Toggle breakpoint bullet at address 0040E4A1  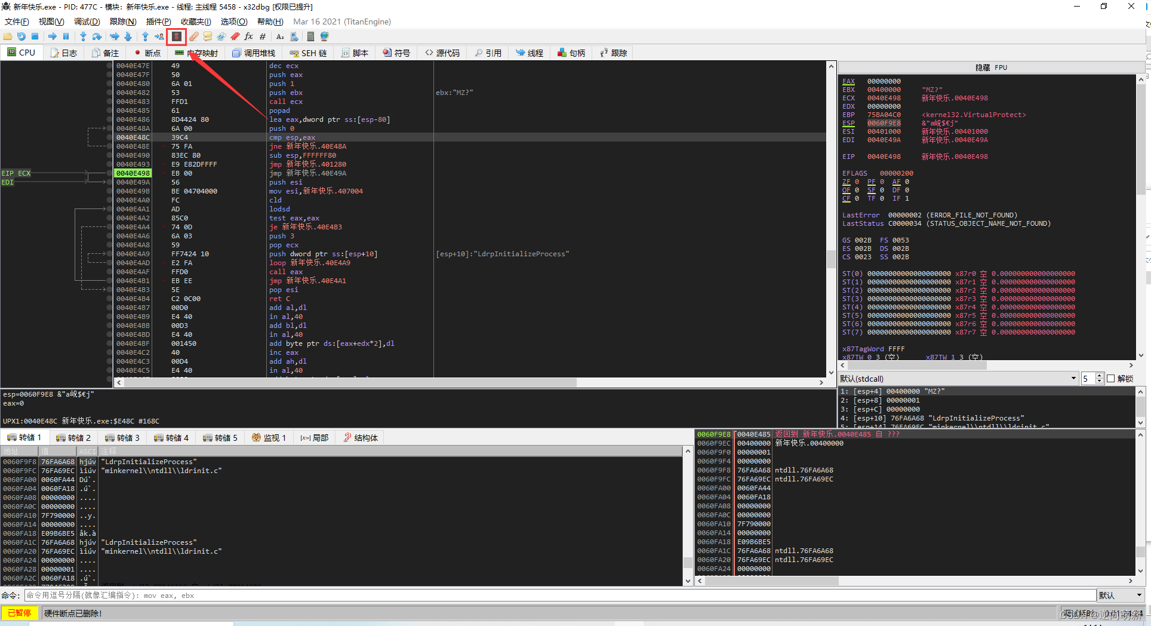(x=109, y=209)
